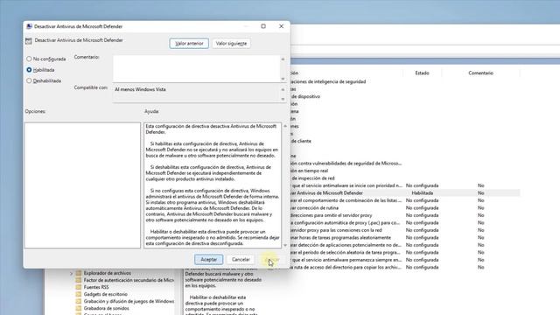Click the servicio antimalware permanezca siempre row
Viewport: 560px width, 315px height.
(x=405, y=260)
